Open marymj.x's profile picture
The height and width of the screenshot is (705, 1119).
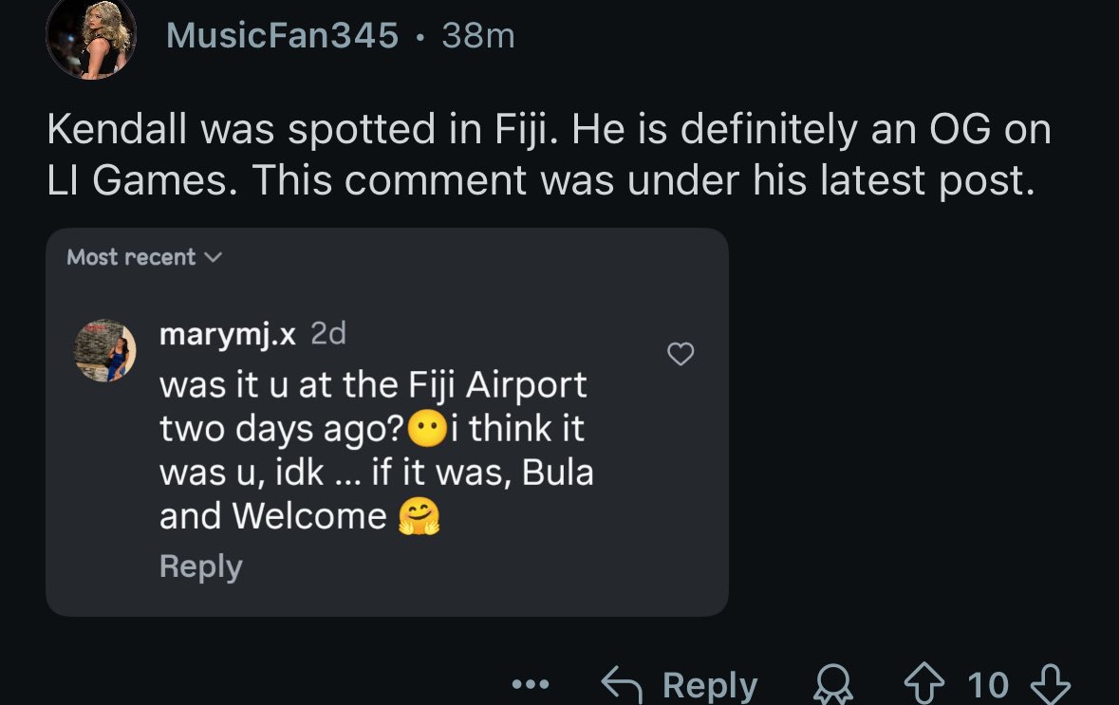point(105,350)
